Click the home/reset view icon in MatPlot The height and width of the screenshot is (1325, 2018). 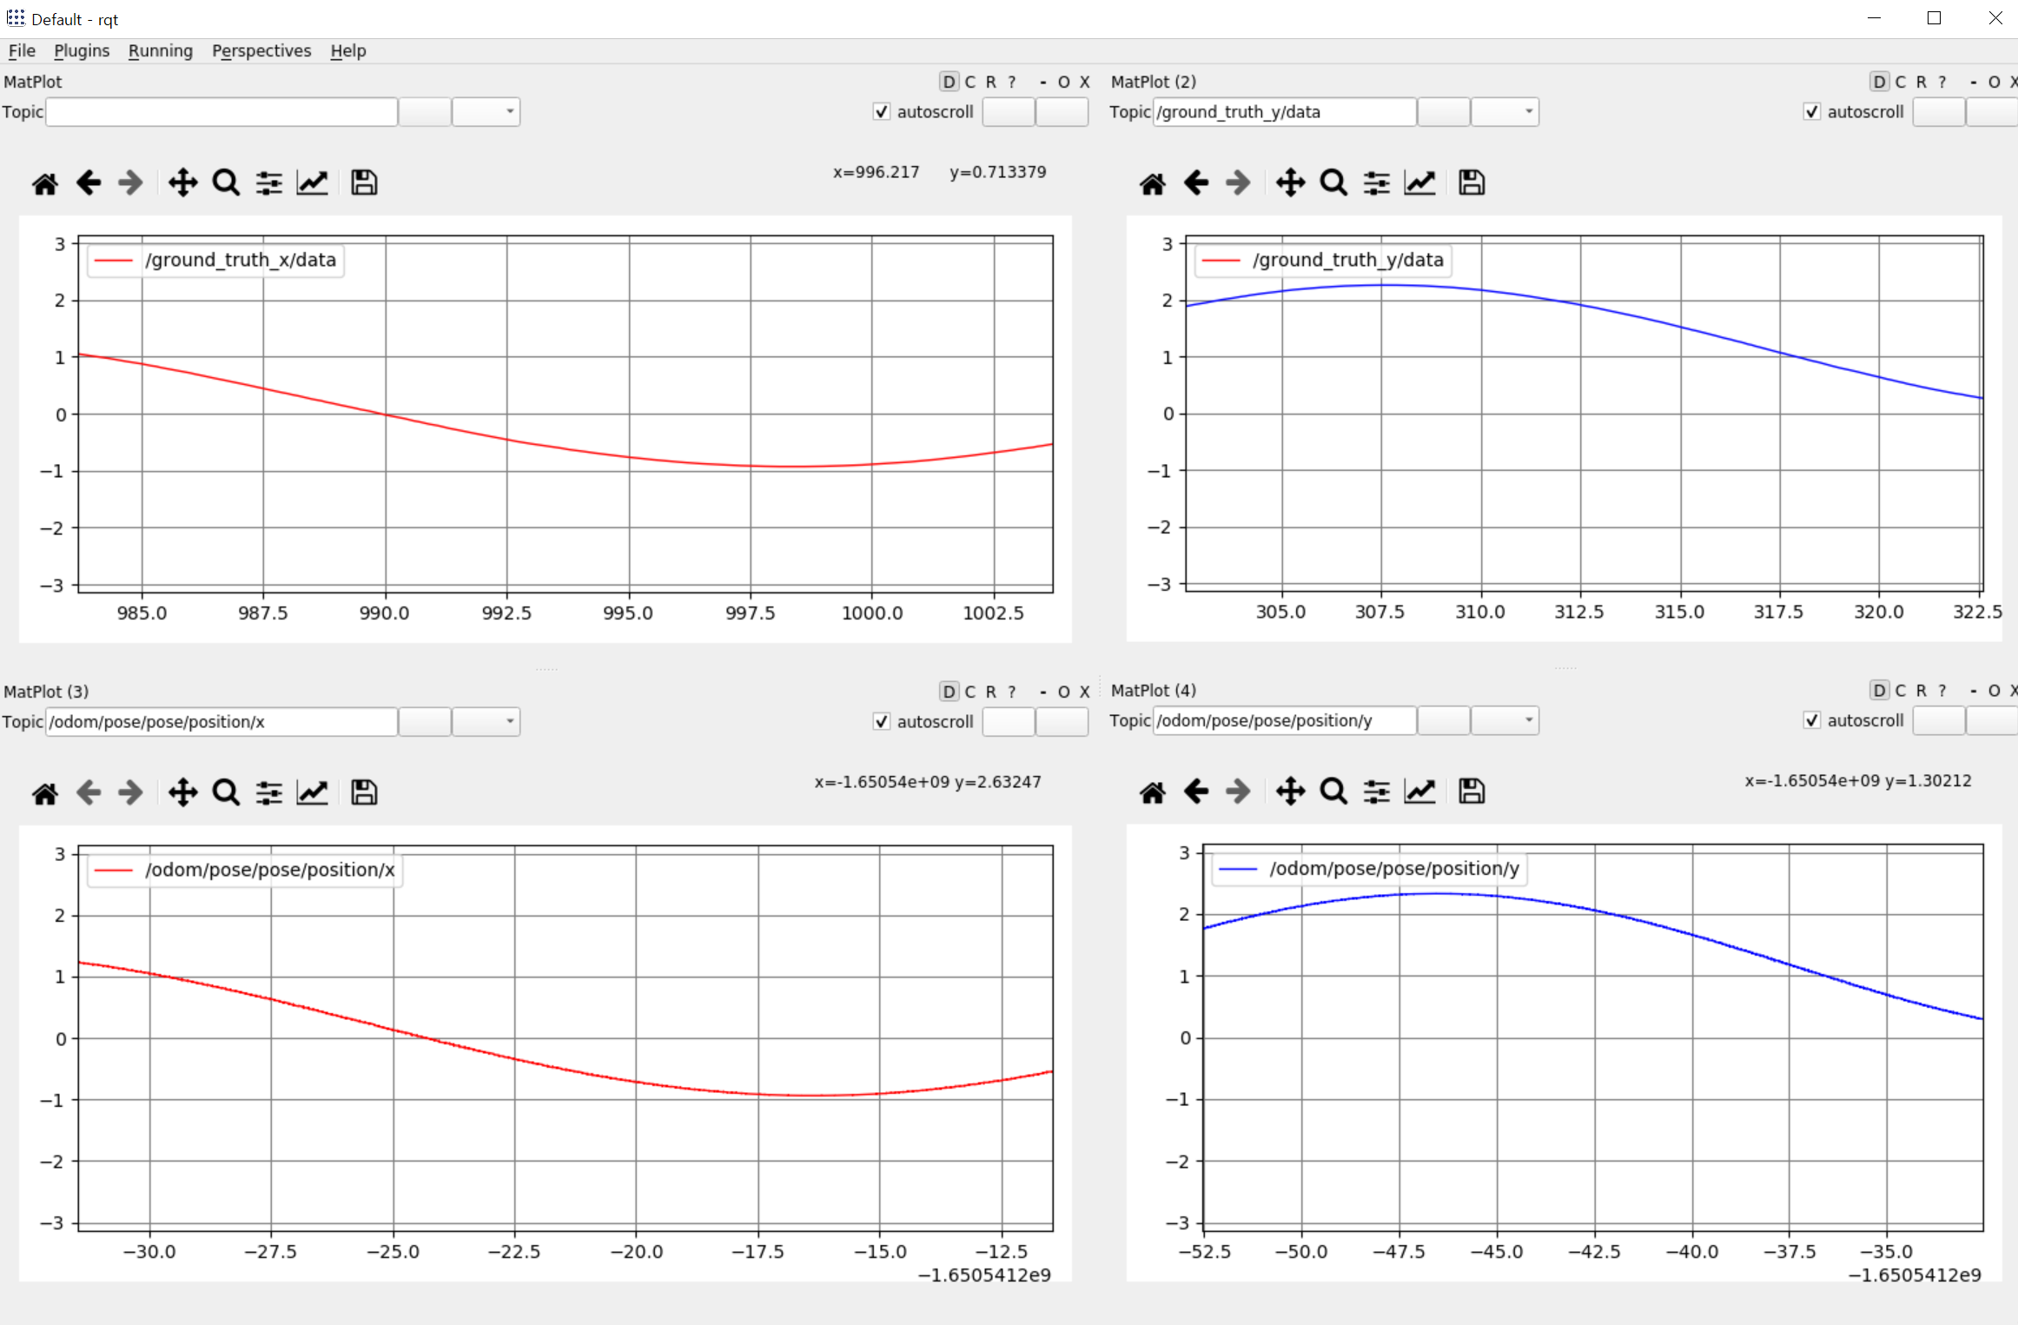45,182
